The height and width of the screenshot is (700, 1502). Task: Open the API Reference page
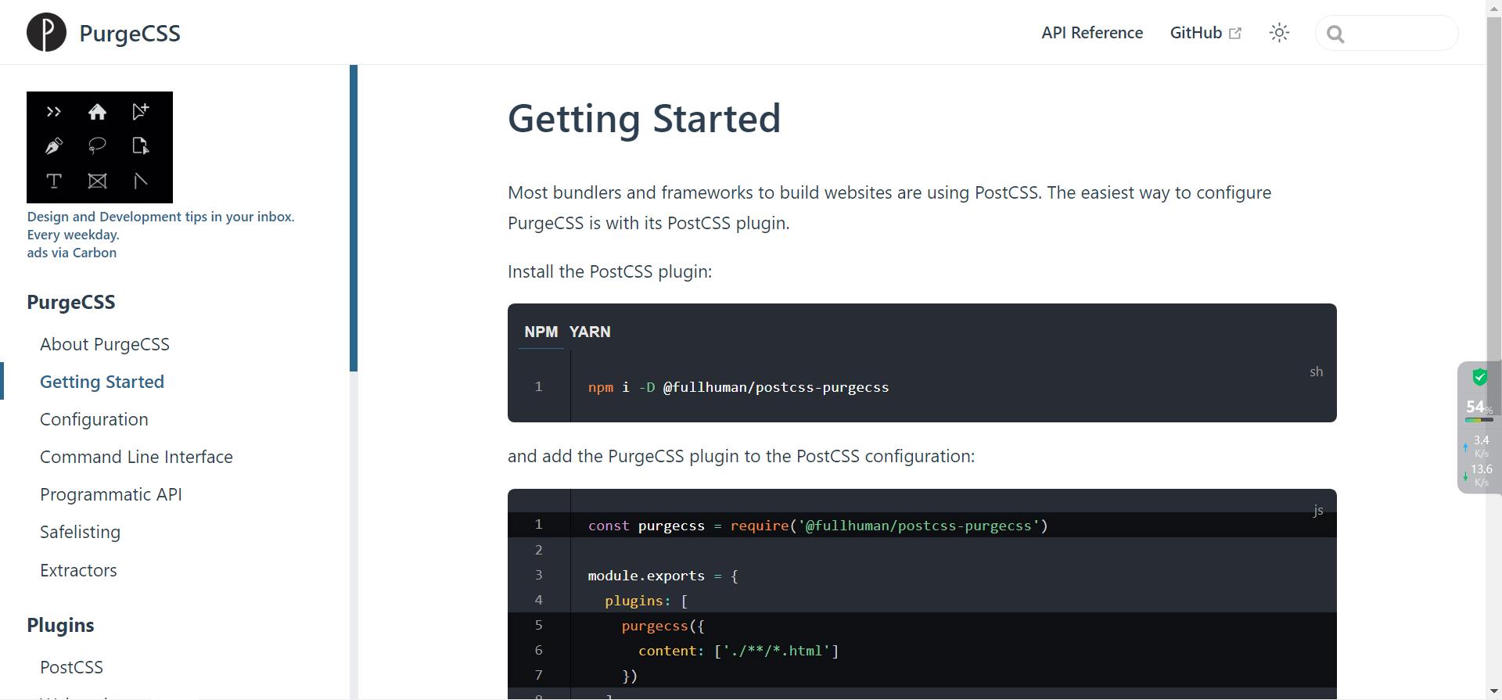(1091, 33)
